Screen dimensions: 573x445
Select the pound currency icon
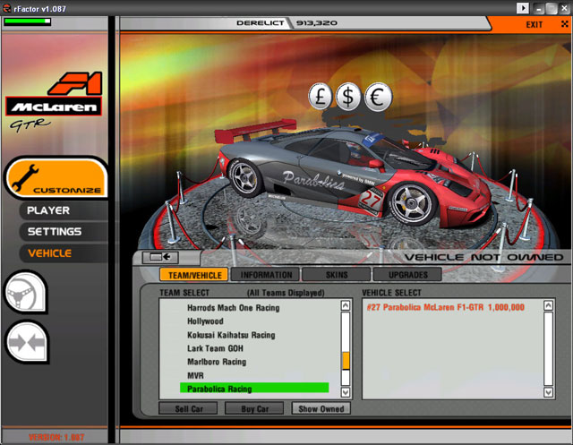pyautogui.click(x=321, y=97)
